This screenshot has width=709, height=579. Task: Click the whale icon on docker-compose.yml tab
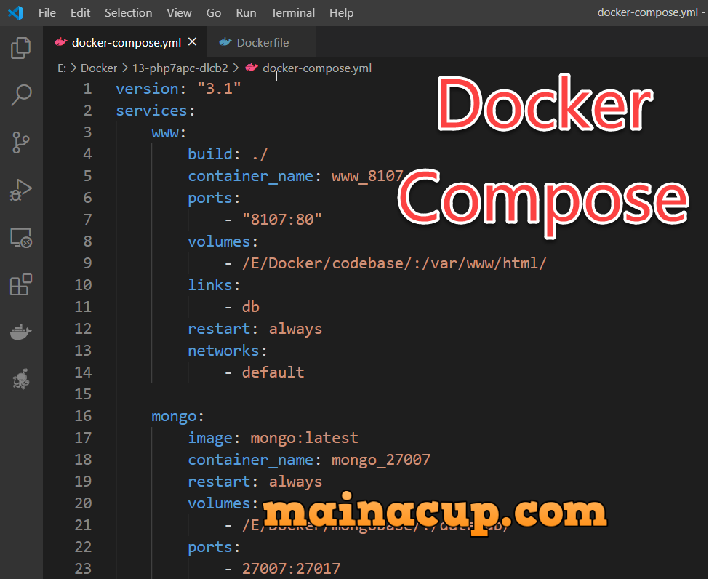[60, 42]
